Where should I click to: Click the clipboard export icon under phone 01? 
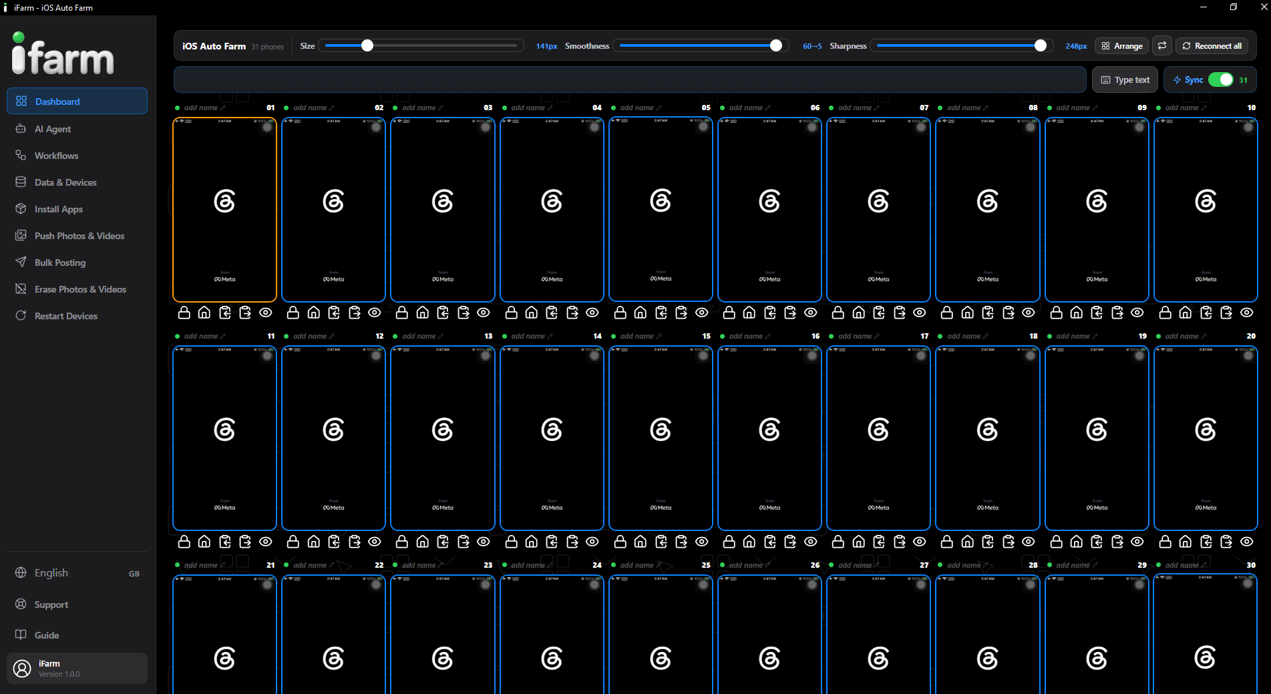point(245,313)
